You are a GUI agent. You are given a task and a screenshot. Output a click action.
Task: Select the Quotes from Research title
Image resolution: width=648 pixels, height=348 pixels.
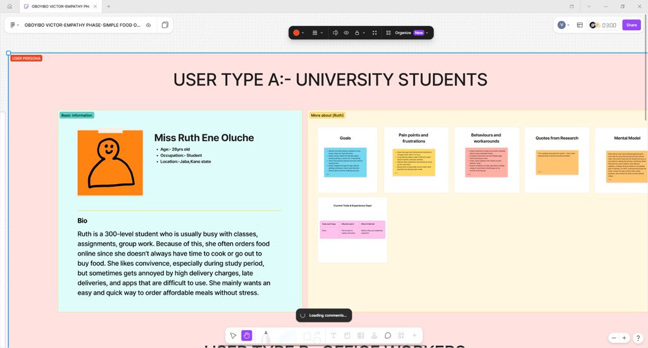(x=557, y=138)
